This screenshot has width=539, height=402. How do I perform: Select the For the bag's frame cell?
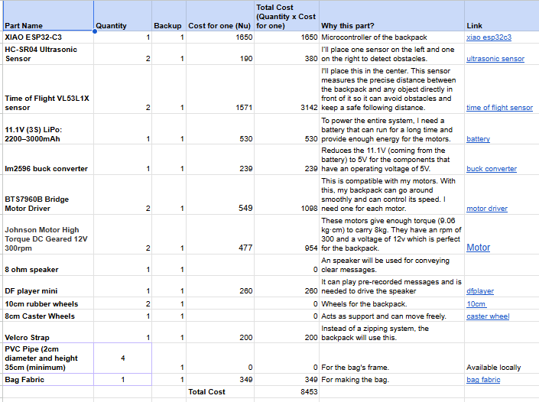coord(391,358)
